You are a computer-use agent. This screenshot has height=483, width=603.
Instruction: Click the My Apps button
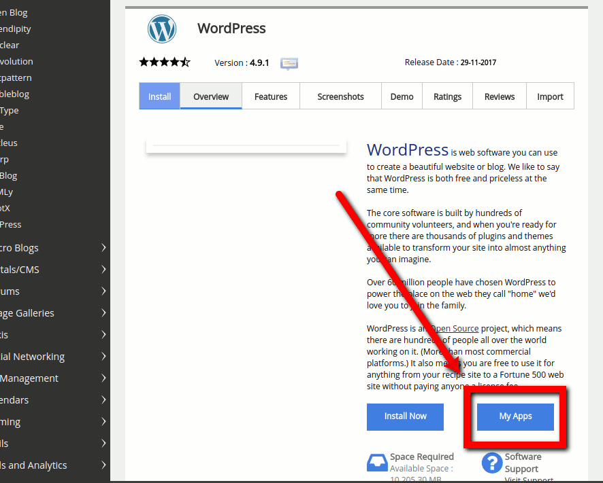[x=515, y=416]
